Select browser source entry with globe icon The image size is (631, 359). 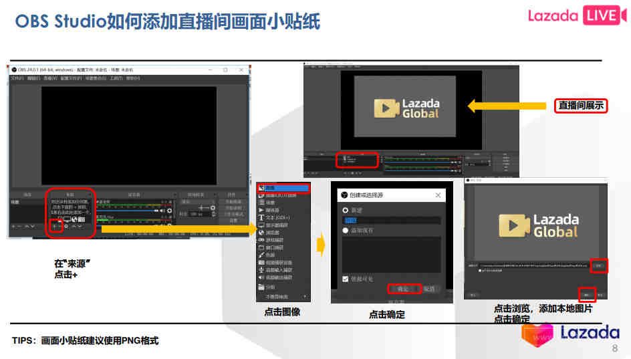tap(283, 233)
